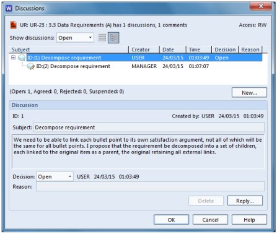
Task: Click the Discussion panel header
Action: (138, 105)
